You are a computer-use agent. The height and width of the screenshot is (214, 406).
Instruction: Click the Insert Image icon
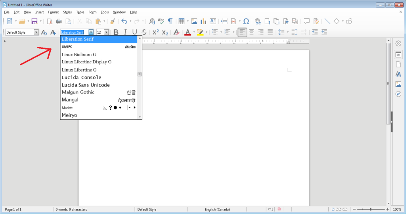click(194, 21)
